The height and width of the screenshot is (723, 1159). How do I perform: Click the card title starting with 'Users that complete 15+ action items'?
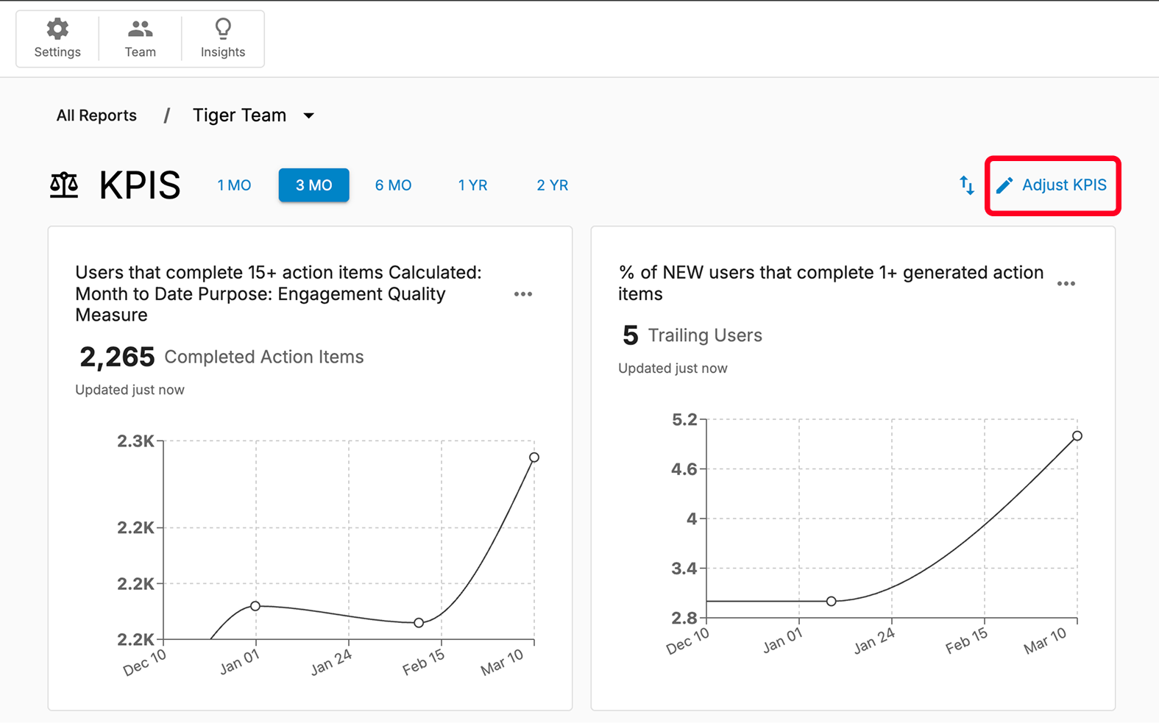[278, 294]
